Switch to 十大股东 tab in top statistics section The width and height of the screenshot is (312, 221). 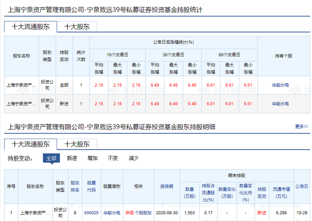coord(77,27)
